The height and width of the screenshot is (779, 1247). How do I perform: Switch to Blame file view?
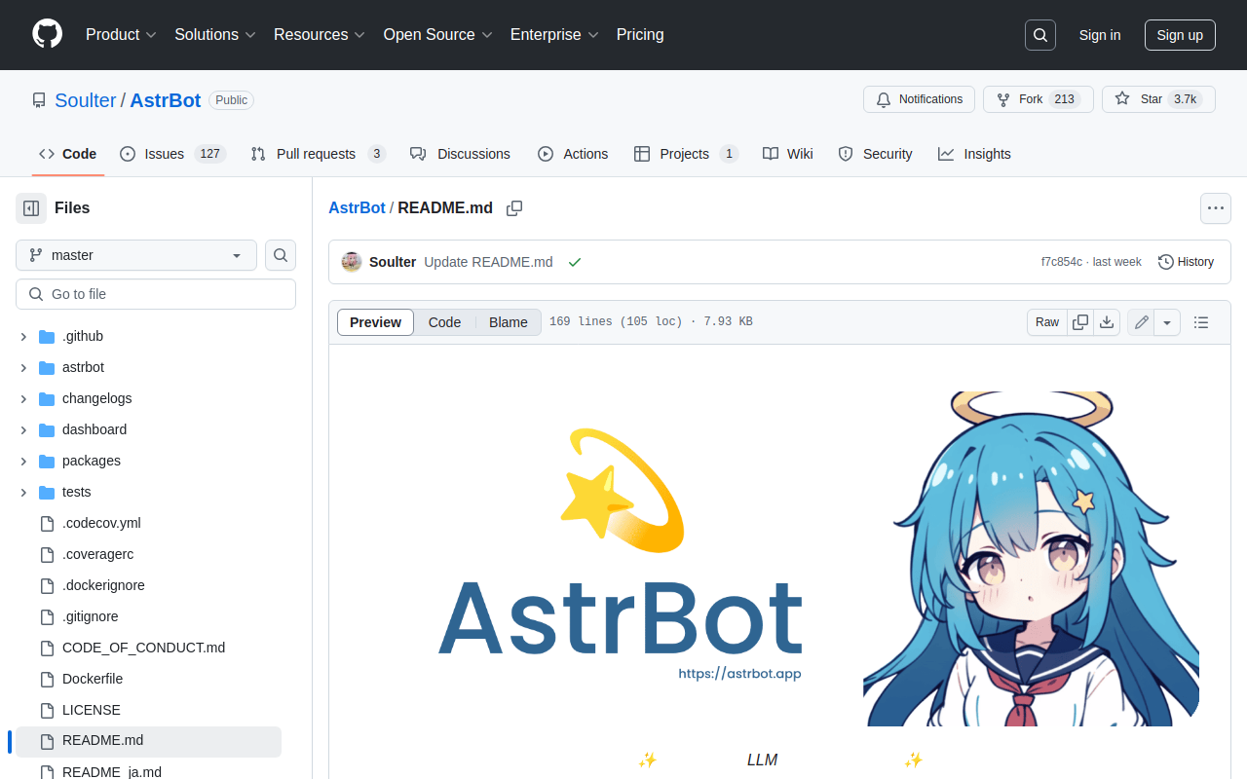coord(509,322)
